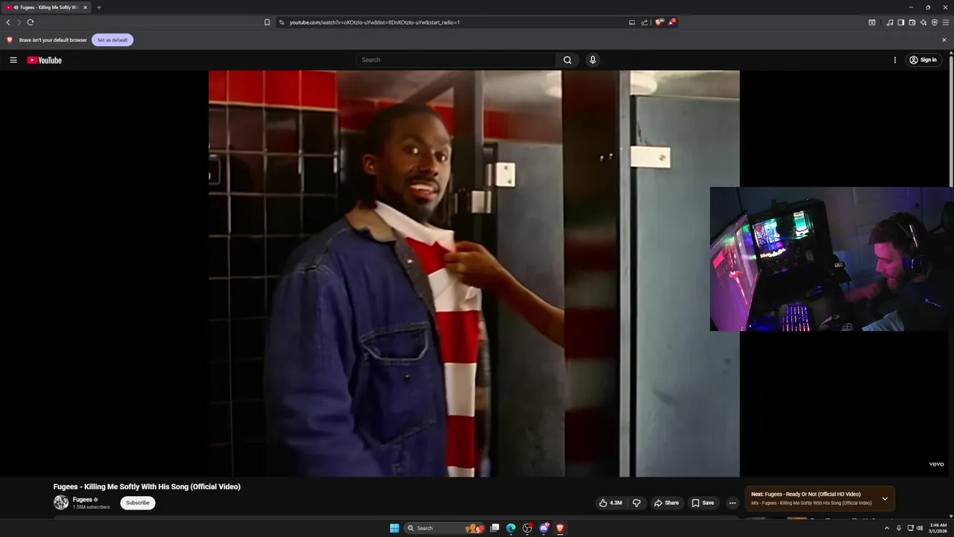Open Brave Leo AI sparkle icon
954x537 pixels.
[923, 22]
